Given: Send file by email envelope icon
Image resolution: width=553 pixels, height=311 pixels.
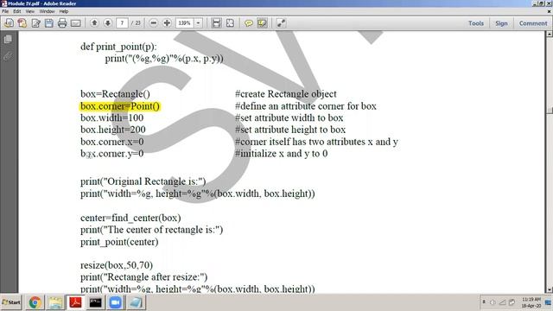Looking at the screenshot, I should coord(75,23).
